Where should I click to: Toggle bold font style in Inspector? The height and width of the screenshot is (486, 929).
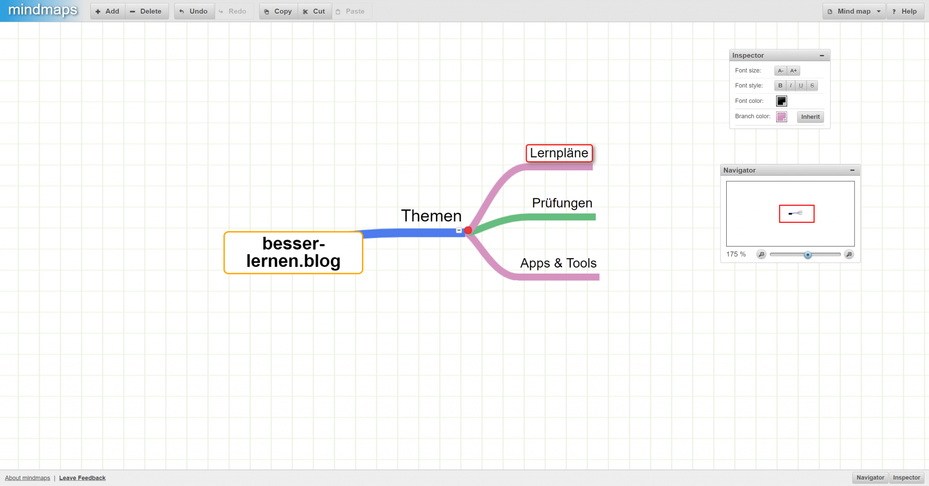coord(780,86)
